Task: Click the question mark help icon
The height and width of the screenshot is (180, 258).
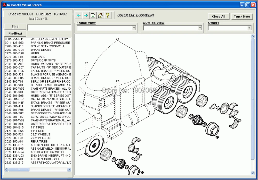Action: pos(108,15)
